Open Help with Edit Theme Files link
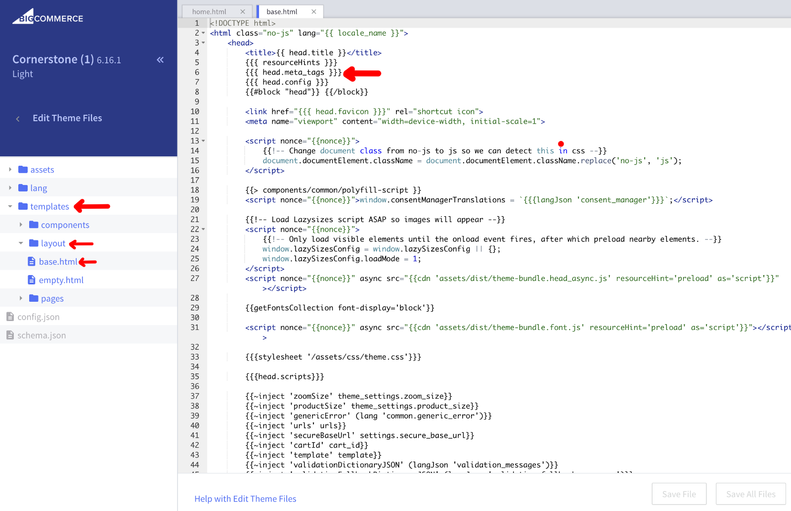The height and width of the screenshot is (511, 791). [x=245, y=499]
